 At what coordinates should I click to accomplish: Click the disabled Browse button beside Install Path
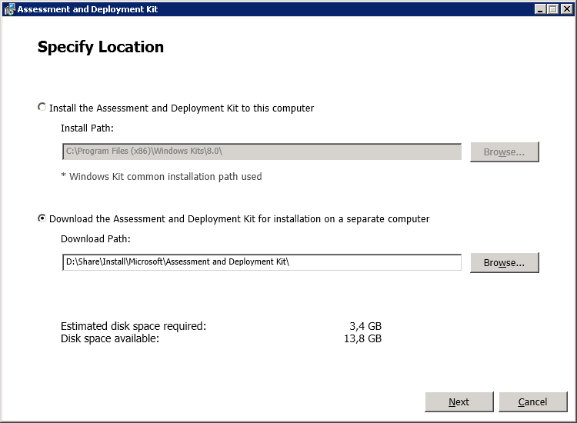[x=504, y=152]
